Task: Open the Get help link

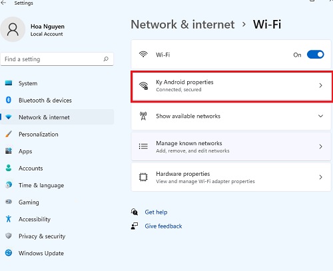Action: (x=156, y=212)
